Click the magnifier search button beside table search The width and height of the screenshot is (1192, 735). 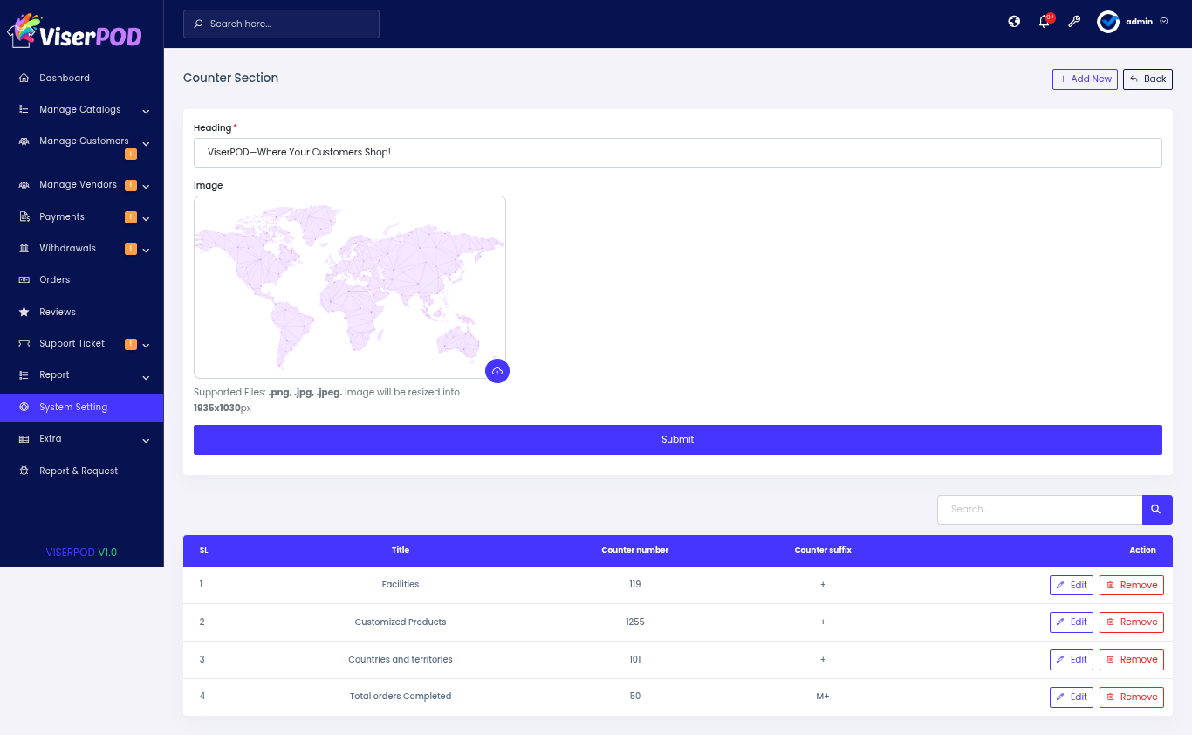tap(1156, 509)
